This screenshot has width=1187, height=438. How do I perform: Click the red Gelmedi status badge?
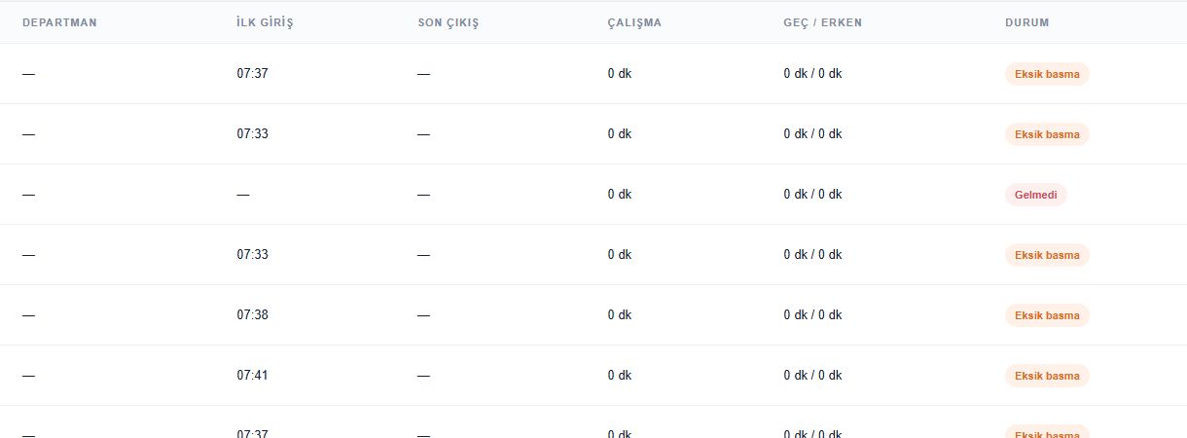(1035, 195)
